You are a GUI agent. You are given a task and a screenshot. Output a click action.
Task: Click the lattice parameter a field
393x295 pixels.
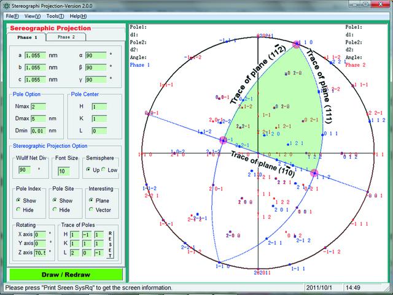point(36,55)
